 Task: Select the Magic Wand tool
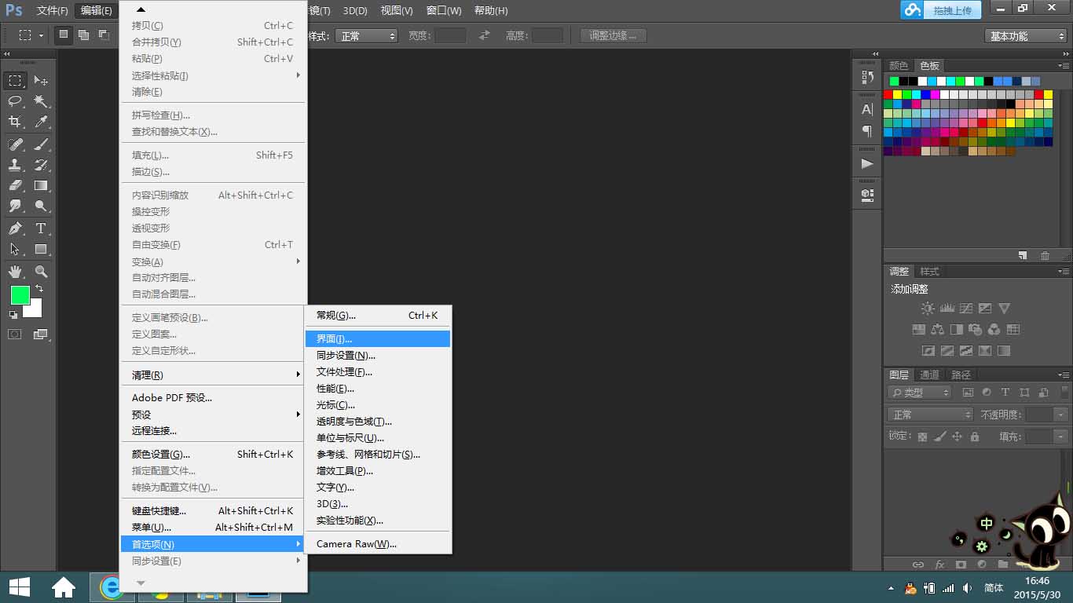click(41, 101)
